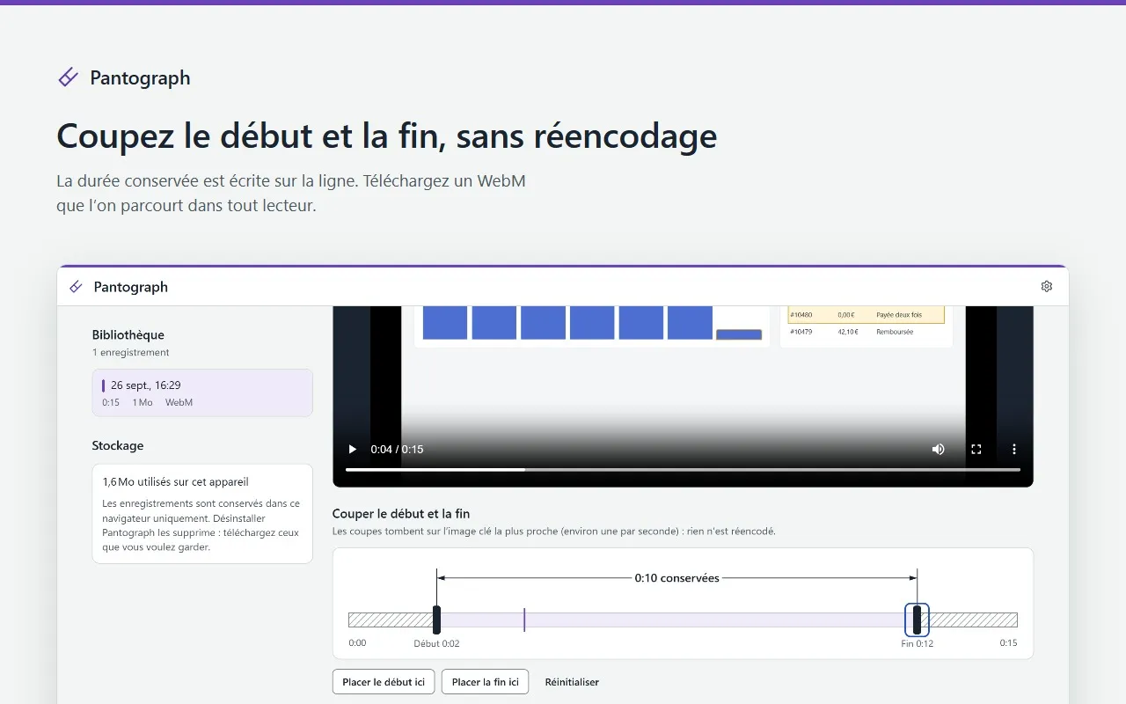Enter fullscreen mode on the video player
Screen dimensions: 1126x704
pyautogui.click(x=976, y=449)
